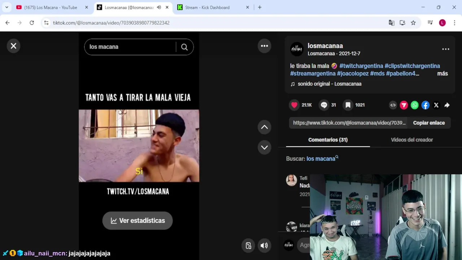Screen dimensions: 462x260
Task: Click the floating player icon beside volume
Action: coord(248,246)
